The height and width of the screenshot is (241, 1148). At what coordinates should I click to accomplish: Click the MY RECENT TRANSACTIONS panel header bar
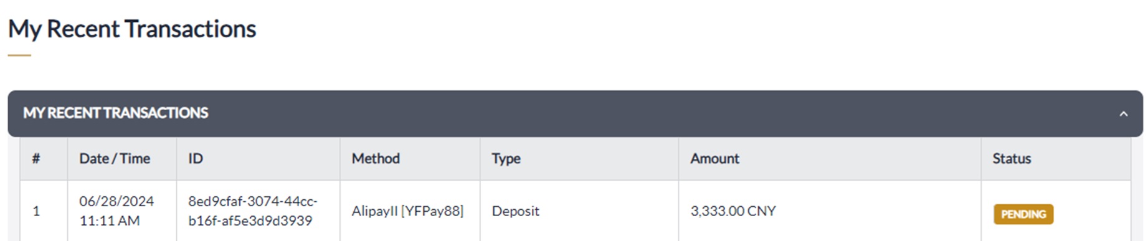575,113
